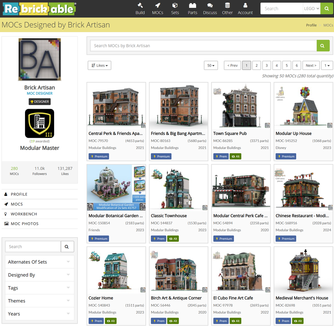Click the Premium tag on Chinese Restaurant

tap(286, 239)
